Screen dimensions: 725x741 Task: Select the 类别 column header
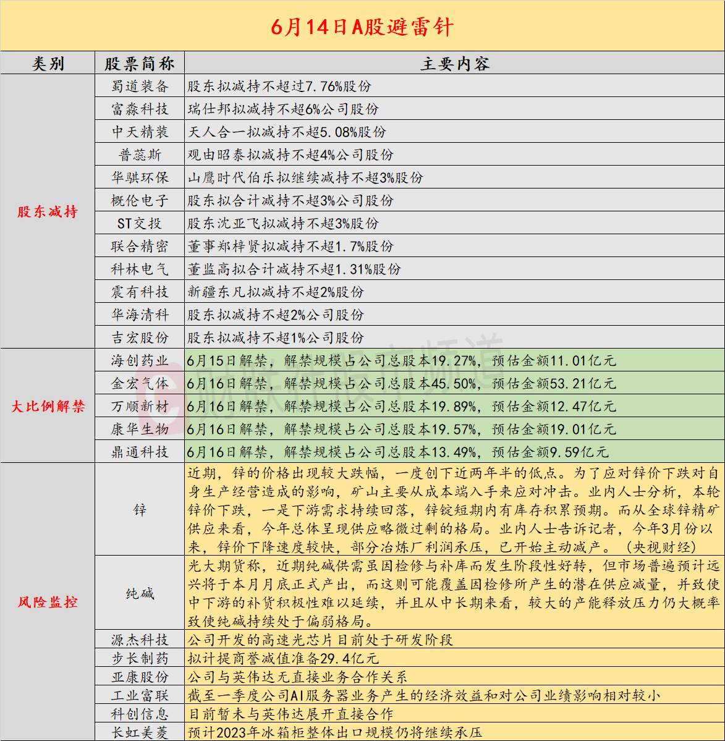(48, 63)
